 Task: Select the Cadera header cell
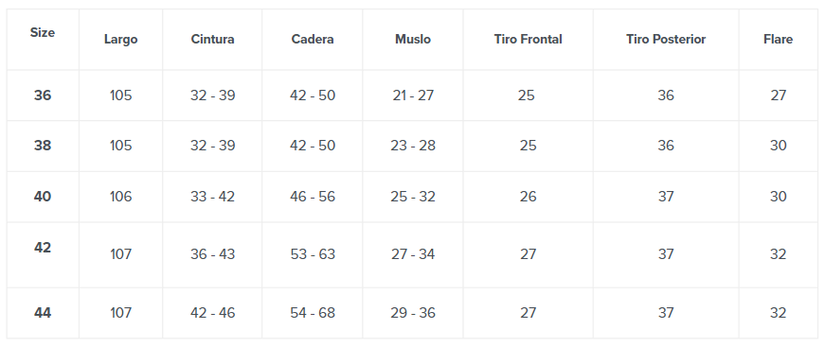(x=313, y=40)
